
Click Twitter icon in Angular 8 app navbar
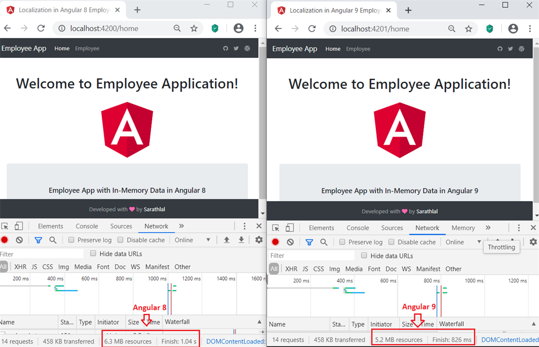click(236, 48)
